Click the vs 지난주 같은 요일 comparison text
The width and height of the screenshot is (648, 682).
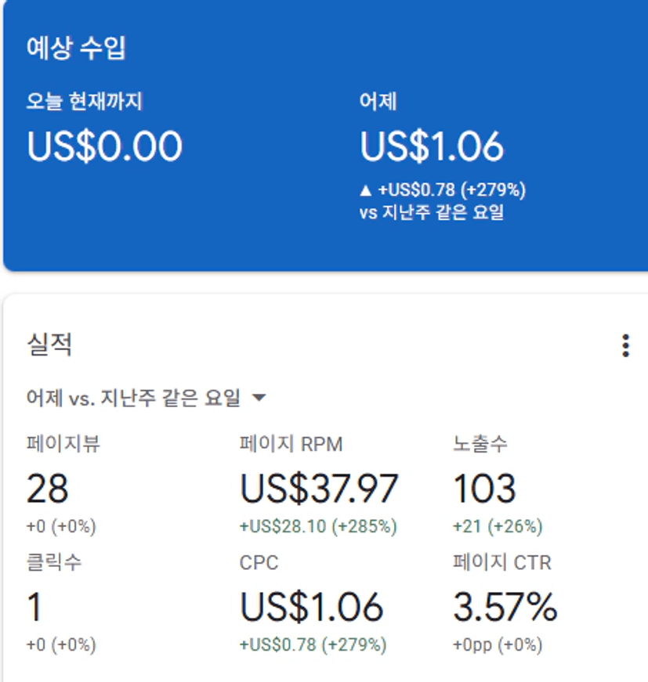tap(432, 212)
